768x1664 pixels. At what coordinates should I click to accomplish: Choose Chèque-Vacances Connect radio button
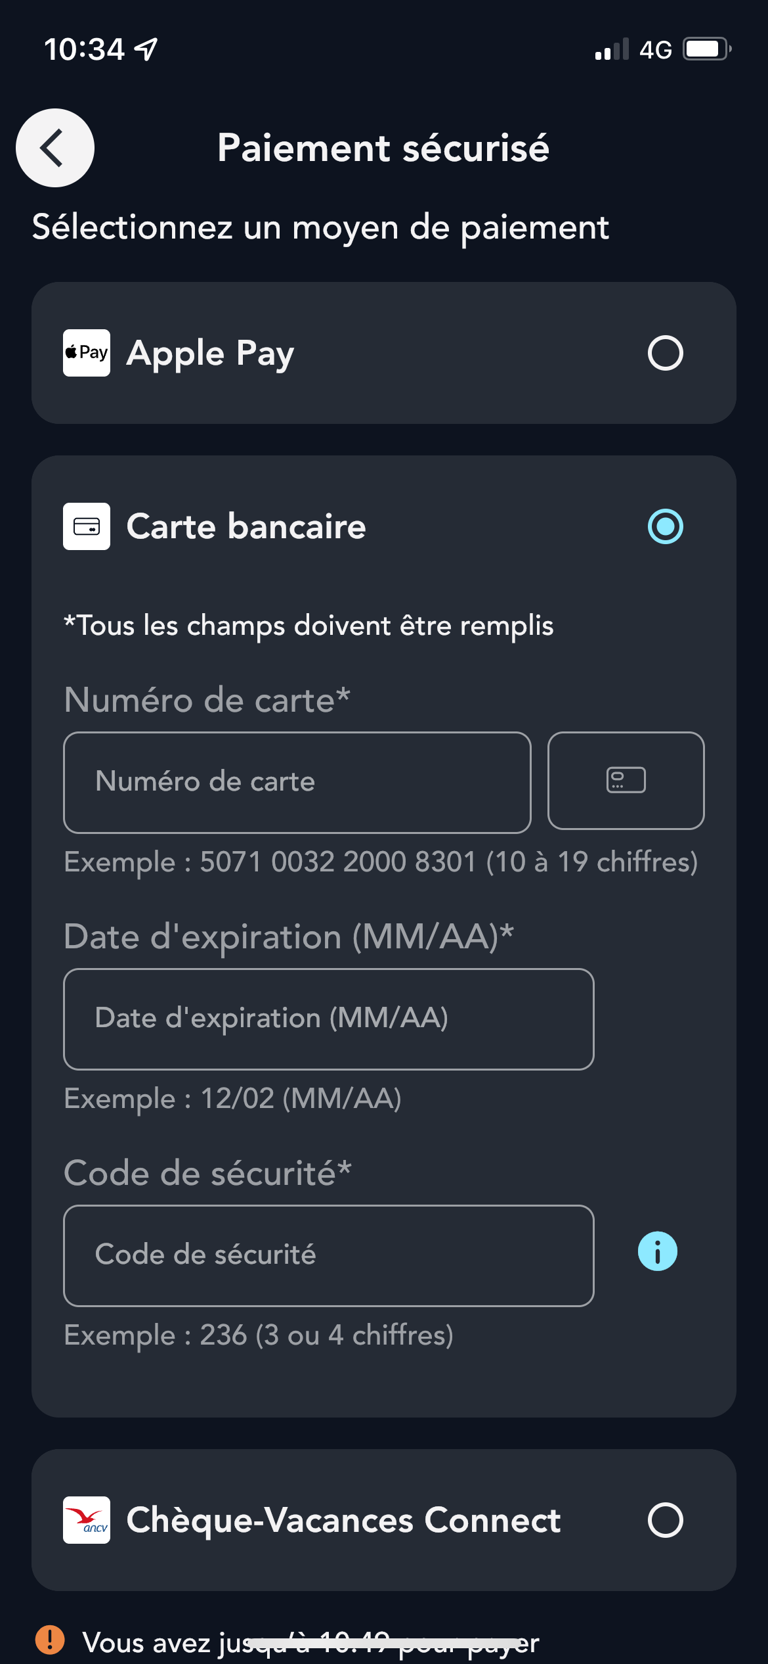pyautogui.click(x=665, y=1520)
